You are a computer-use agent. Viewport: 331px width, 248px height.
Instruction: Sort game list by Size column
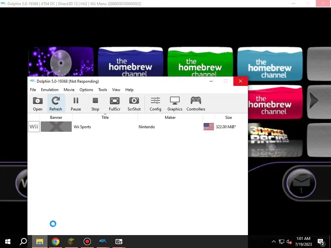click(x=229, y=118)
